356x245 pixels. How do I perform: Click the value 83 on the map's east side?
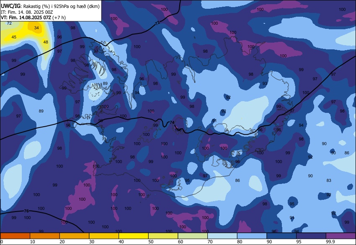[329, 181]
